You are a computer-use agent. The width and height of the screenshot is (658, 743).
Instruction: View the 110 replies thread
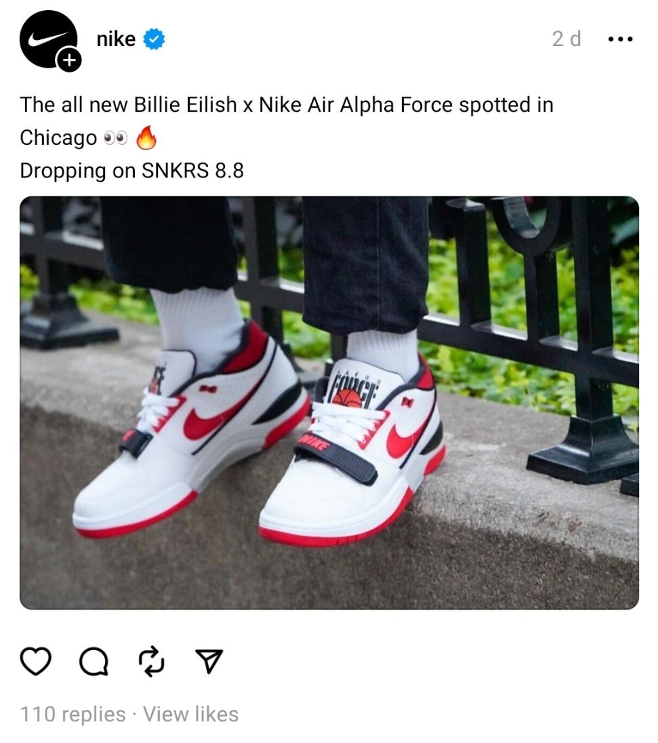tap(73, 714)
